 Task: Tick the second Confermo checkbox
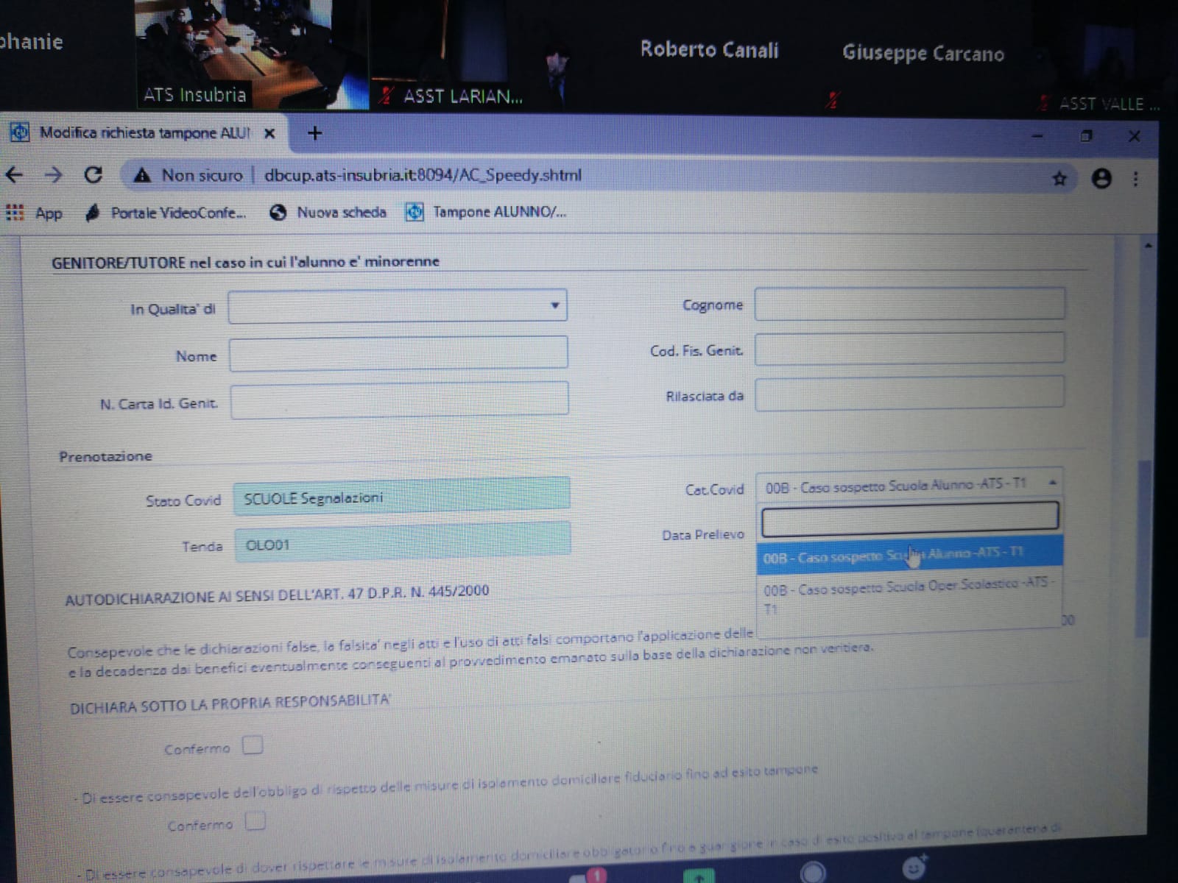[x=255, y=820]
